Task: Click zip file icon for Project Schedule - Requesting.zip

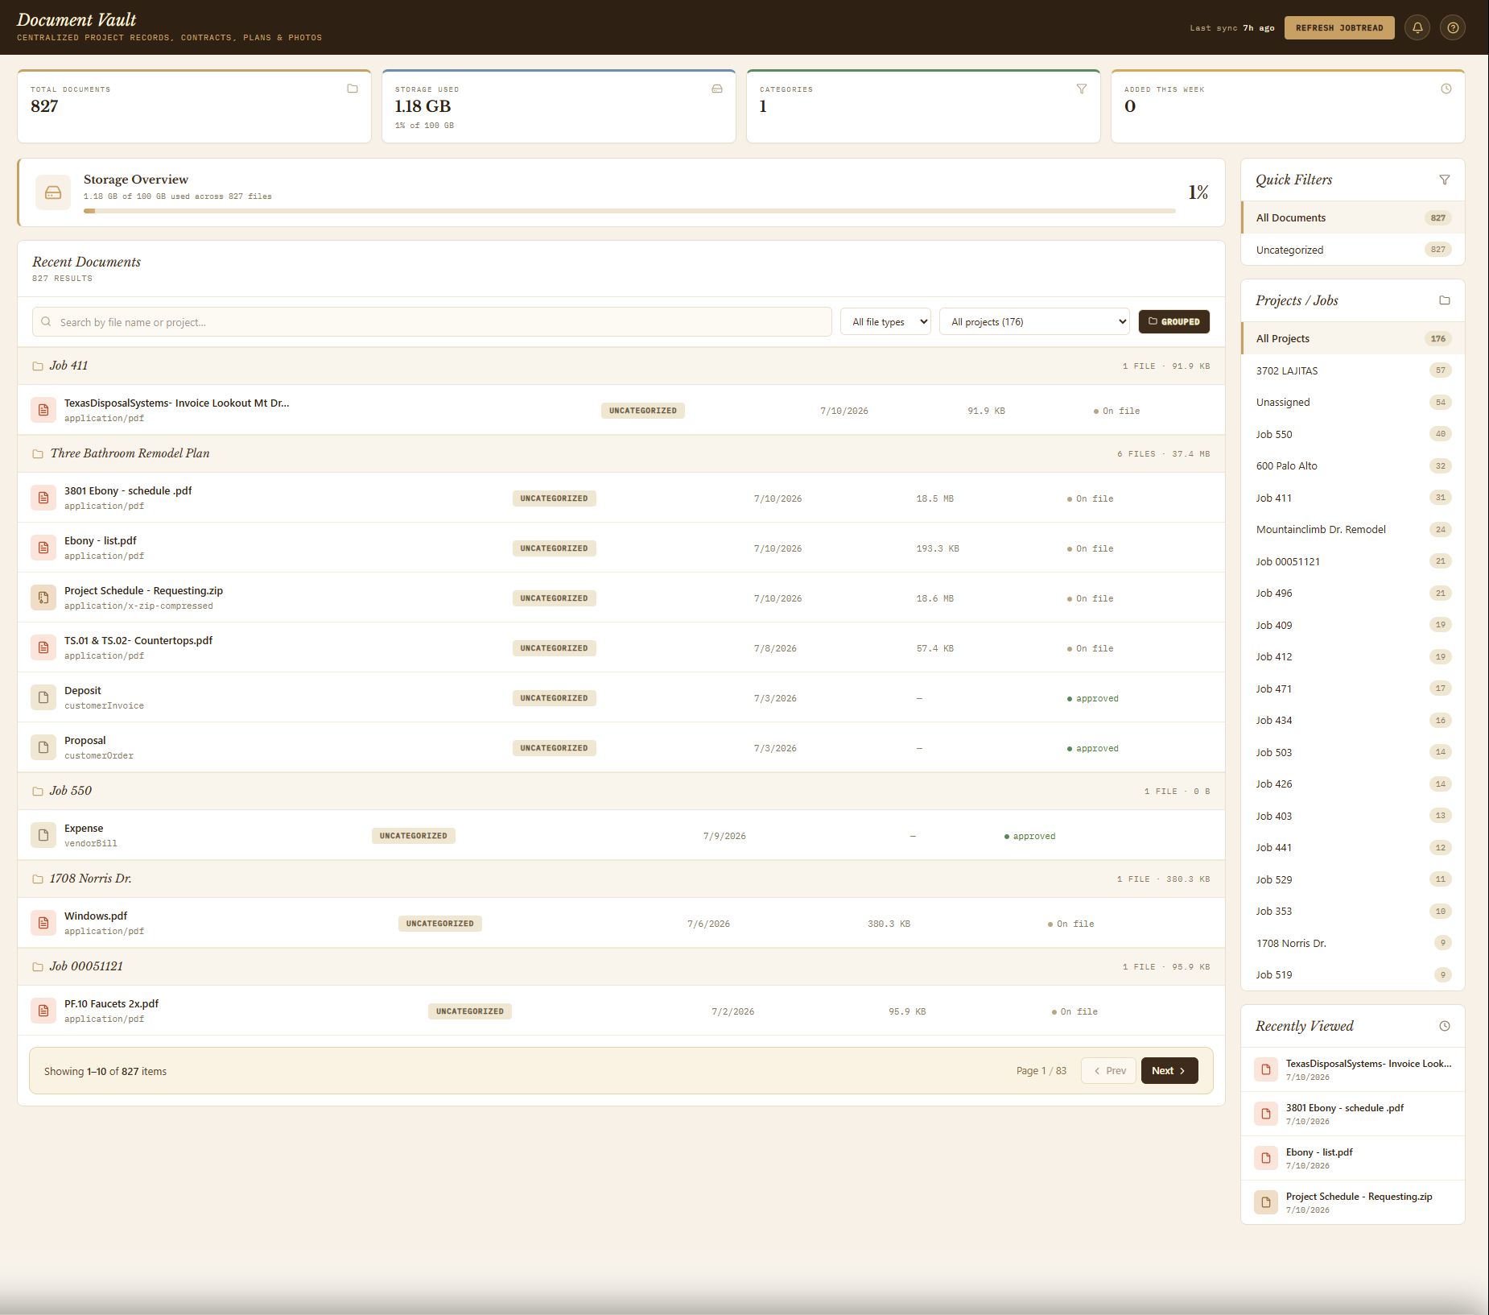Action: [43, 598]
